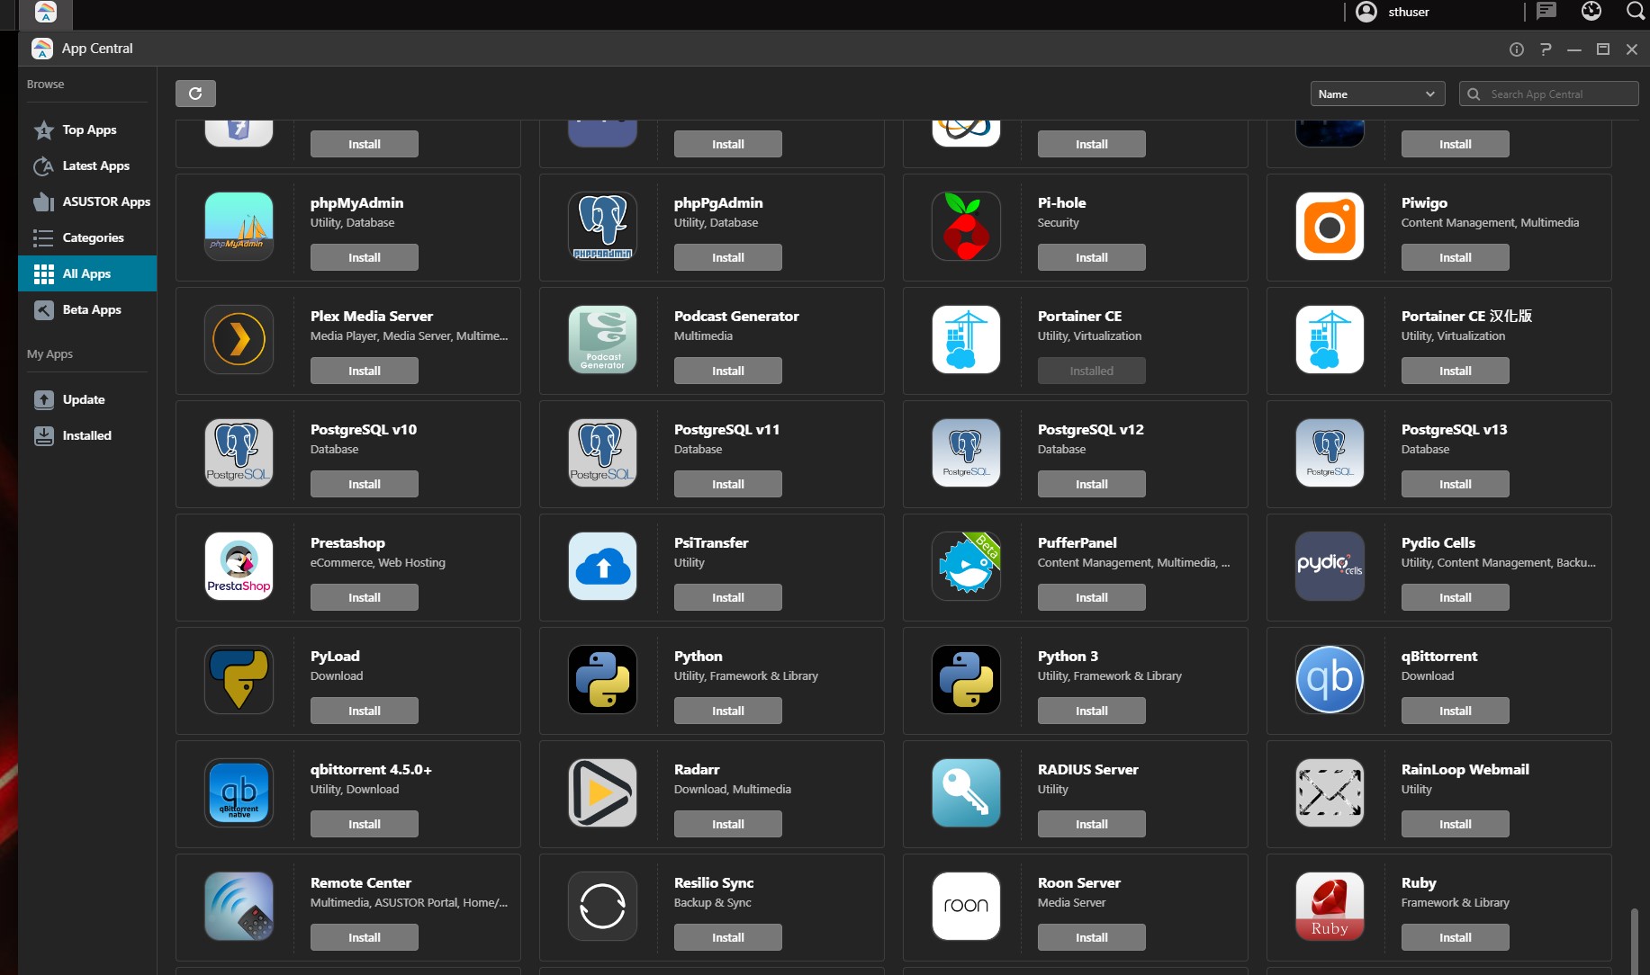The image size is (1650, 975).
Task: Open the Roon Server icon
Action: coord(966,907)
